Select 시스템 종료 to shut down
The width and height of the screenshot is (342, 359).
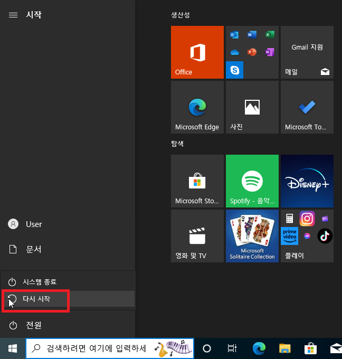tap(68, 282)
